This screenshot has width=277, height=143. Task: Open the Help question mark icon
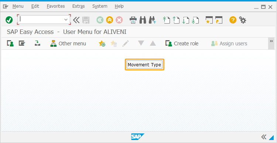[x=233, y=20]
